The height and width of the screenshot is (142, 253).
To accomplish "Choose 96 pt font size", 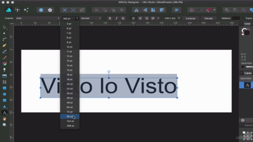I will (70, 116).
